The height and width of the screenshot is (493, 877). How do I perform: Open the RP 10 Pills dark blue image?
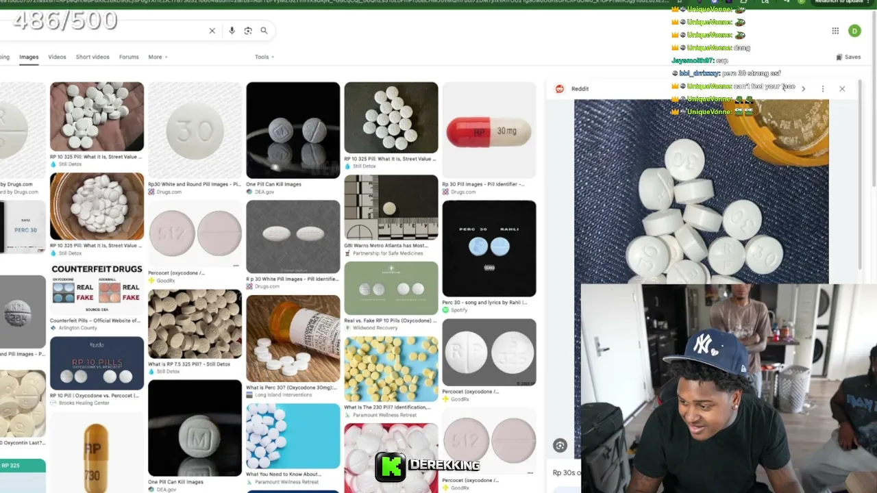tap(97, 363)
